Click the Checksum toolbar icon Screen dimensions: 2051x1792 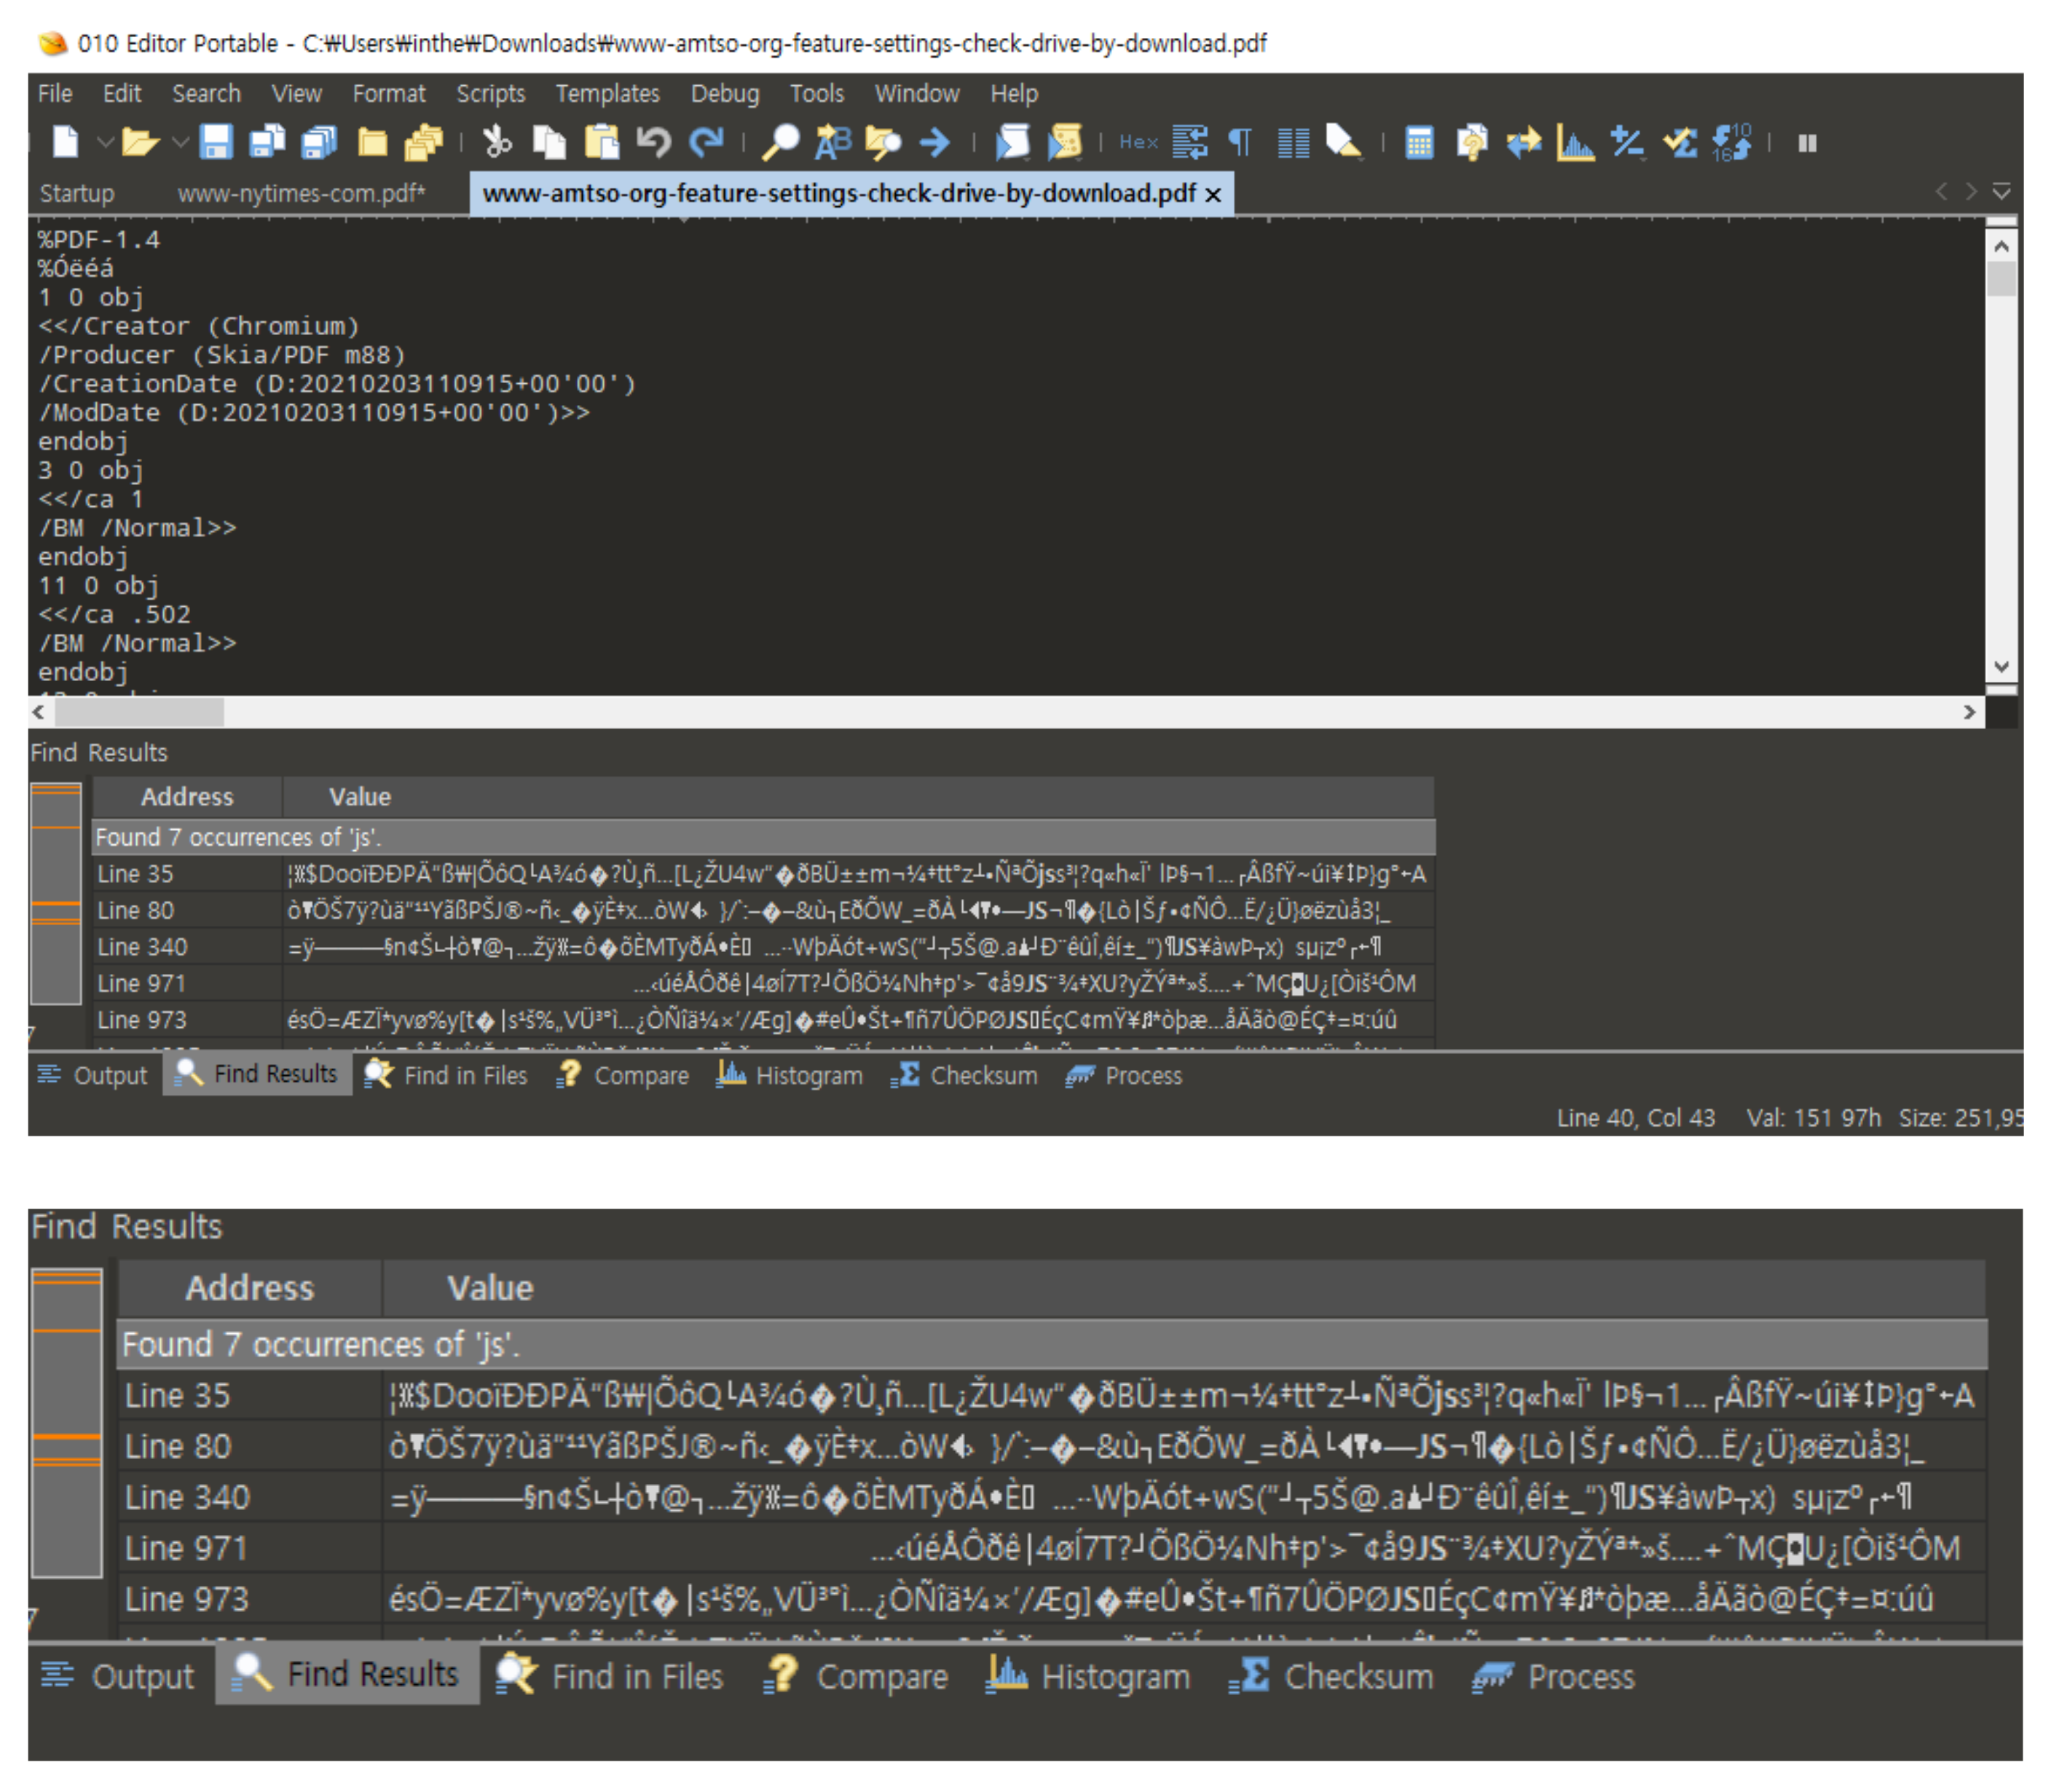[x=1680, y=143]
